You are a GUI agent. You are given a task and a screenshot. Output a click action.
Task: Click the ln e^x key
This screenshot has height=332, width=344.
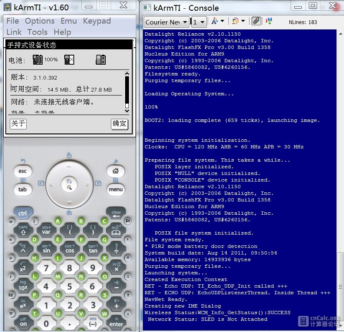point(23,304)
